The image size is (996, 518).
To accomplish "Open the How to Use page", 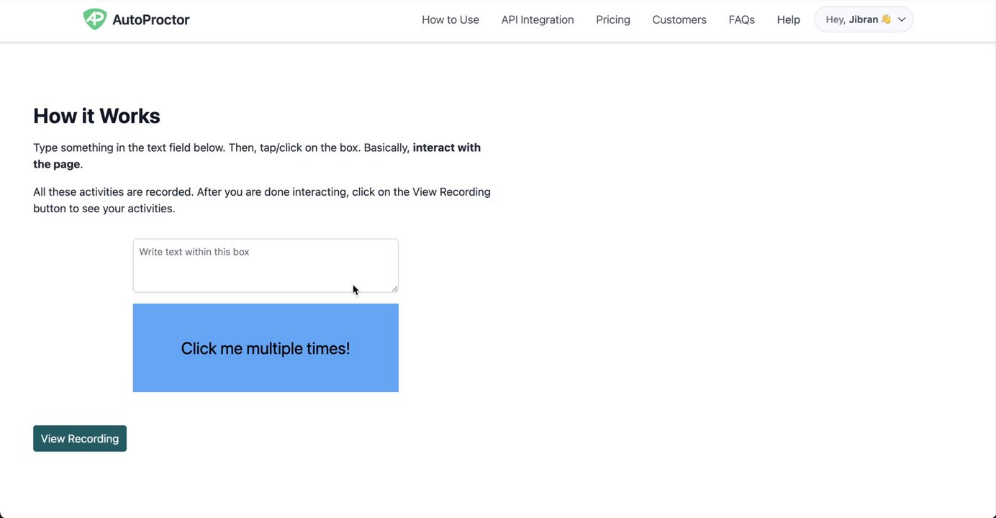I will click(x=451, y=20).
